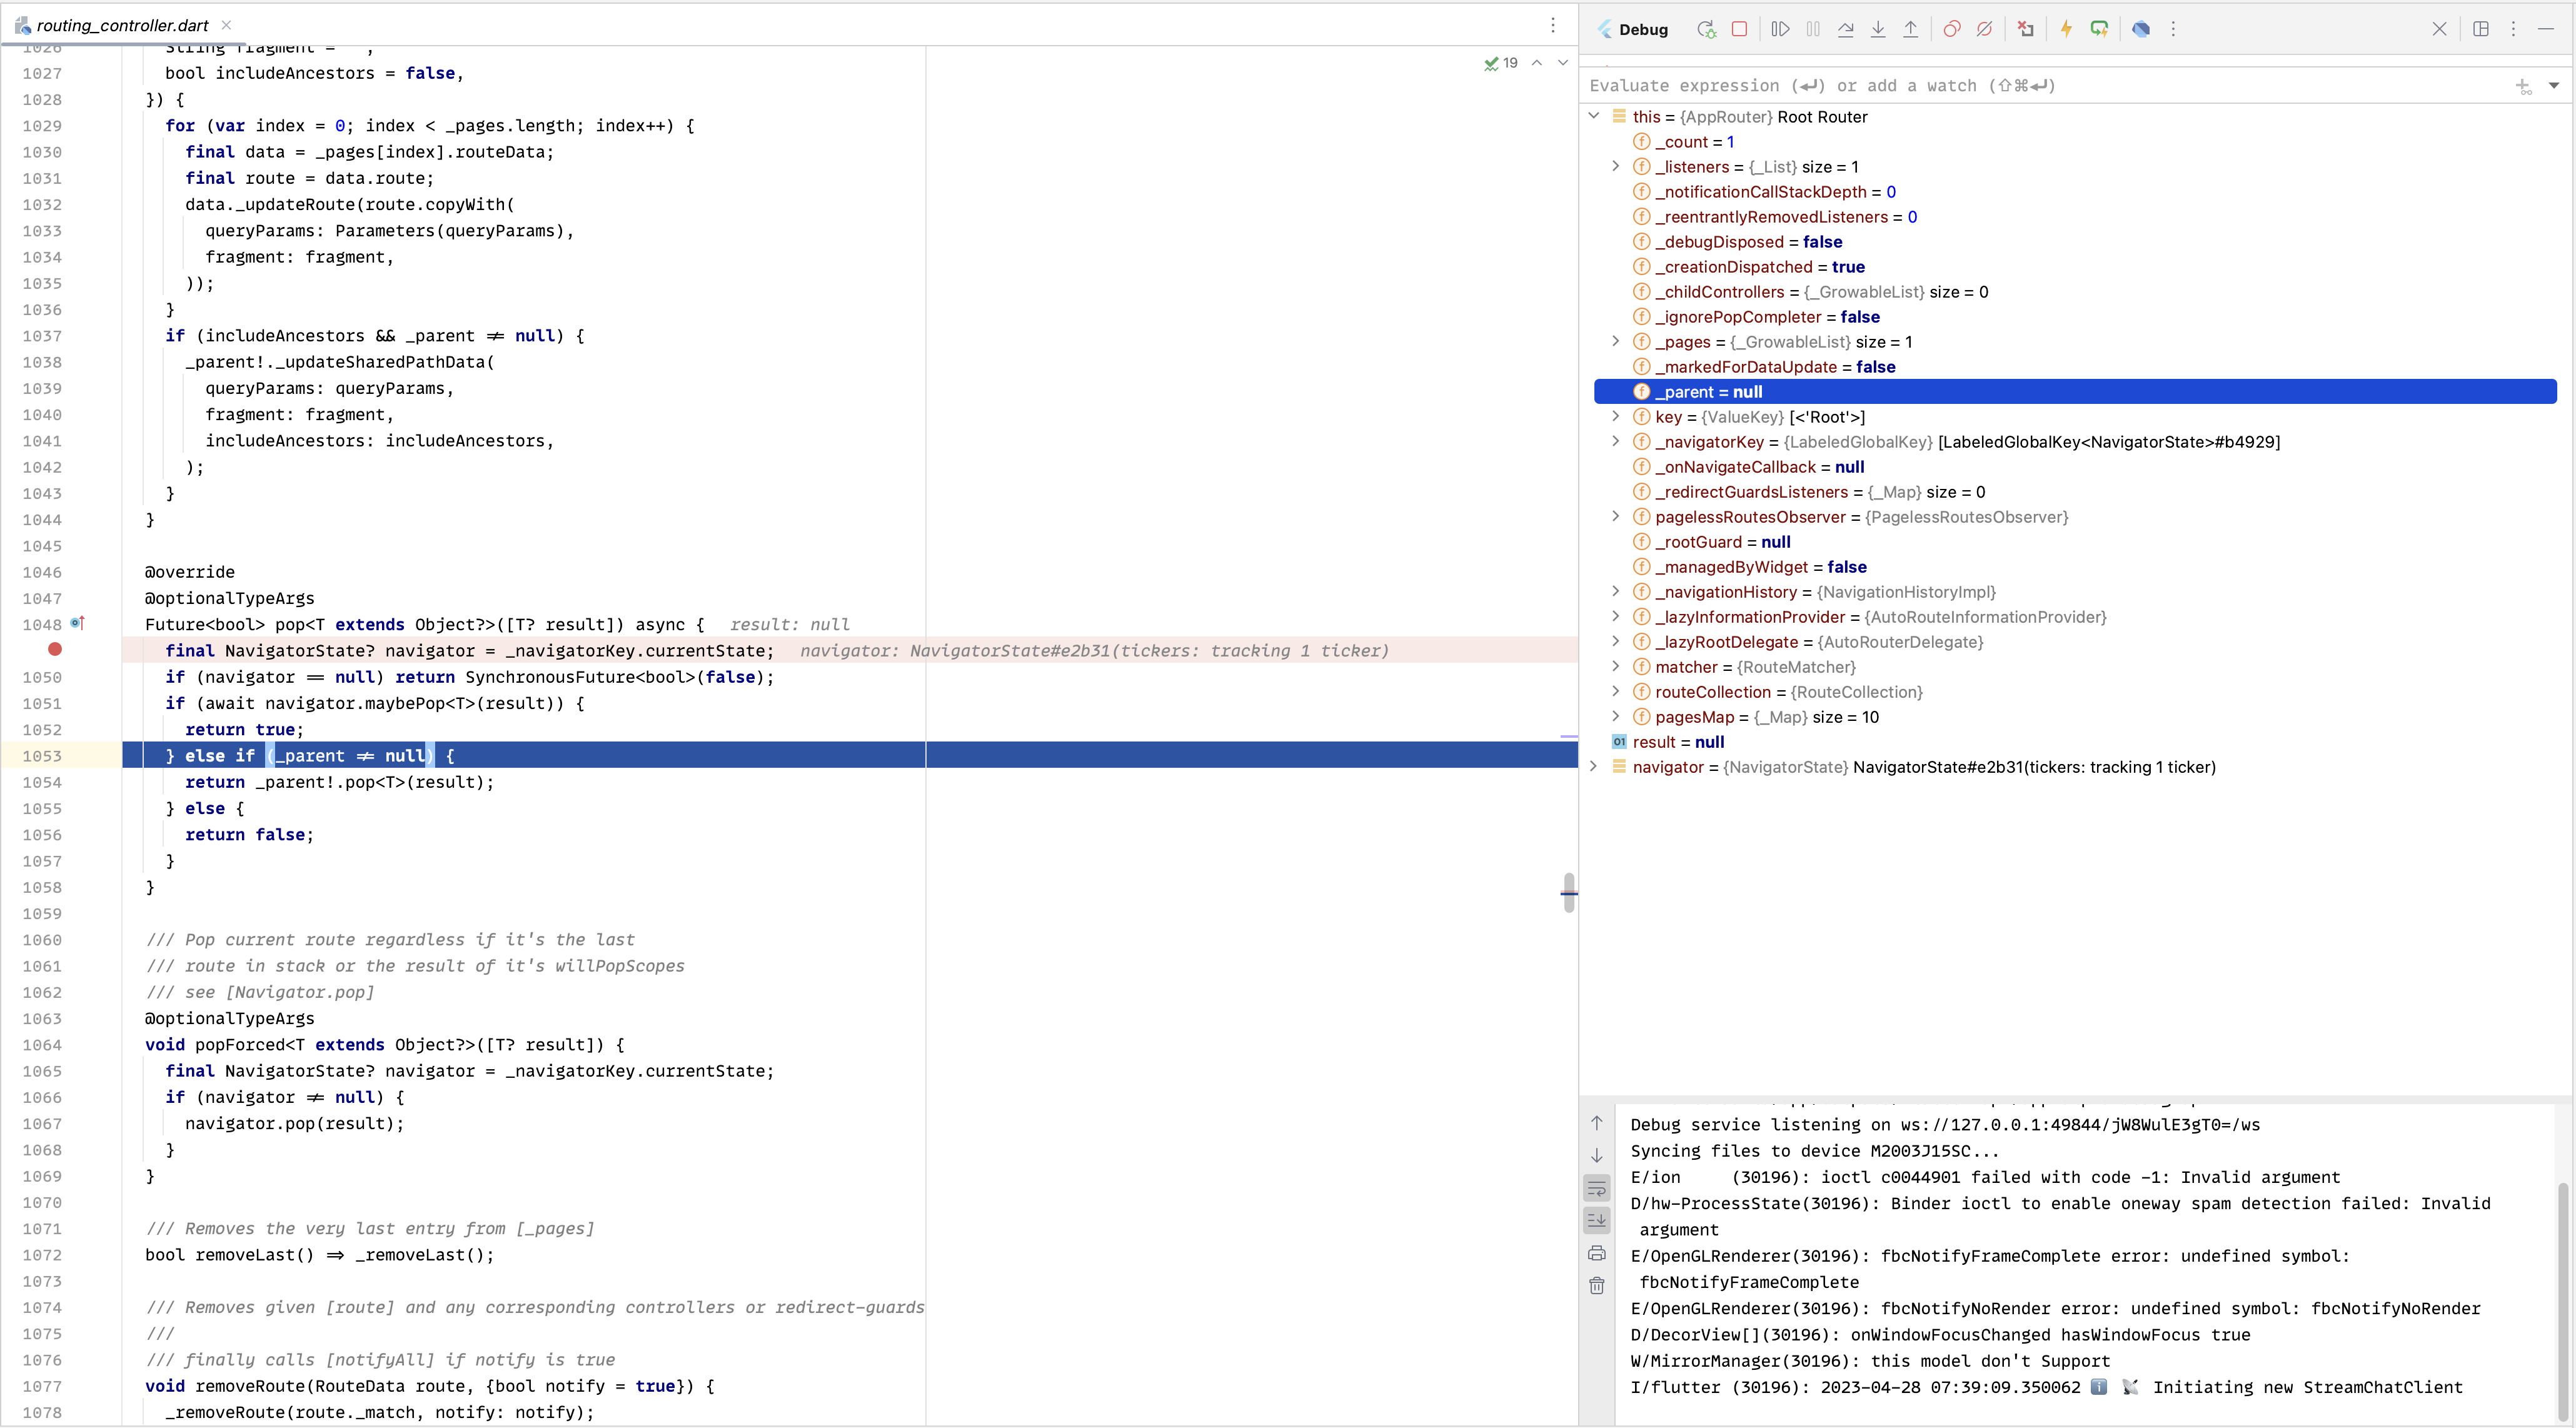The height and width of the screenshot is (1428, 2576).
Task: Select the Step Out up-arrow icon
Action: (x=1911, y=29)
